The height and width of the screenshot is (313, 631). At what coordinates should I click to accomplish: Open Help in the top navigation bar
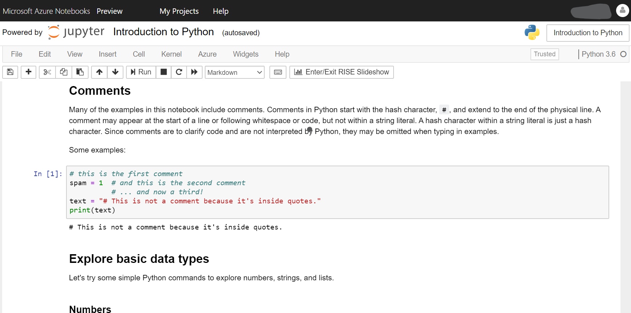pyautogui.click(x=221, y=11)
